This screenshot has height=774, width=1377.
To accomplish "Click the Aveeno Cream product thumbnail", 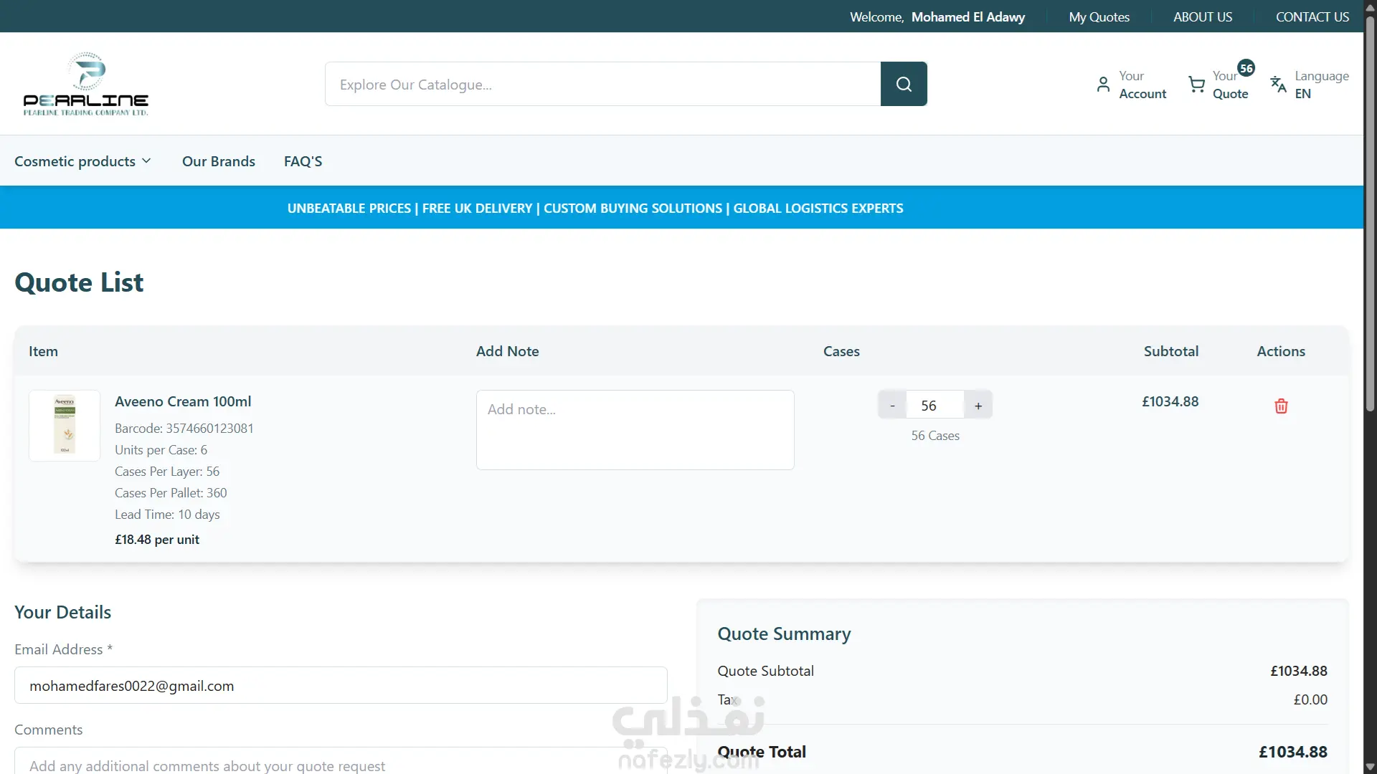I will [x=65, y=426].
